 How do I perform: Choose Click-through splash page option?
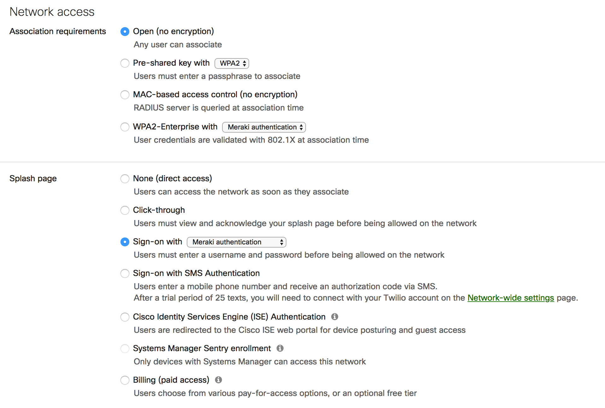pyautogui.click(x=125, y=210)
